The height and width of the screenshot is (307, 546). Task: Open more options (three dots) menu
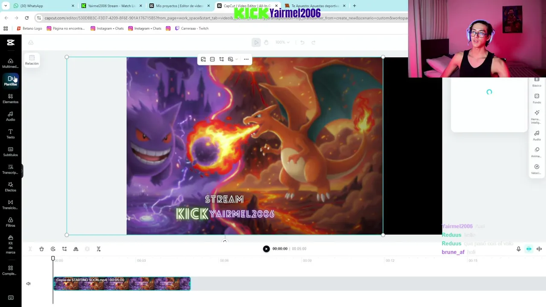(246, 59)
